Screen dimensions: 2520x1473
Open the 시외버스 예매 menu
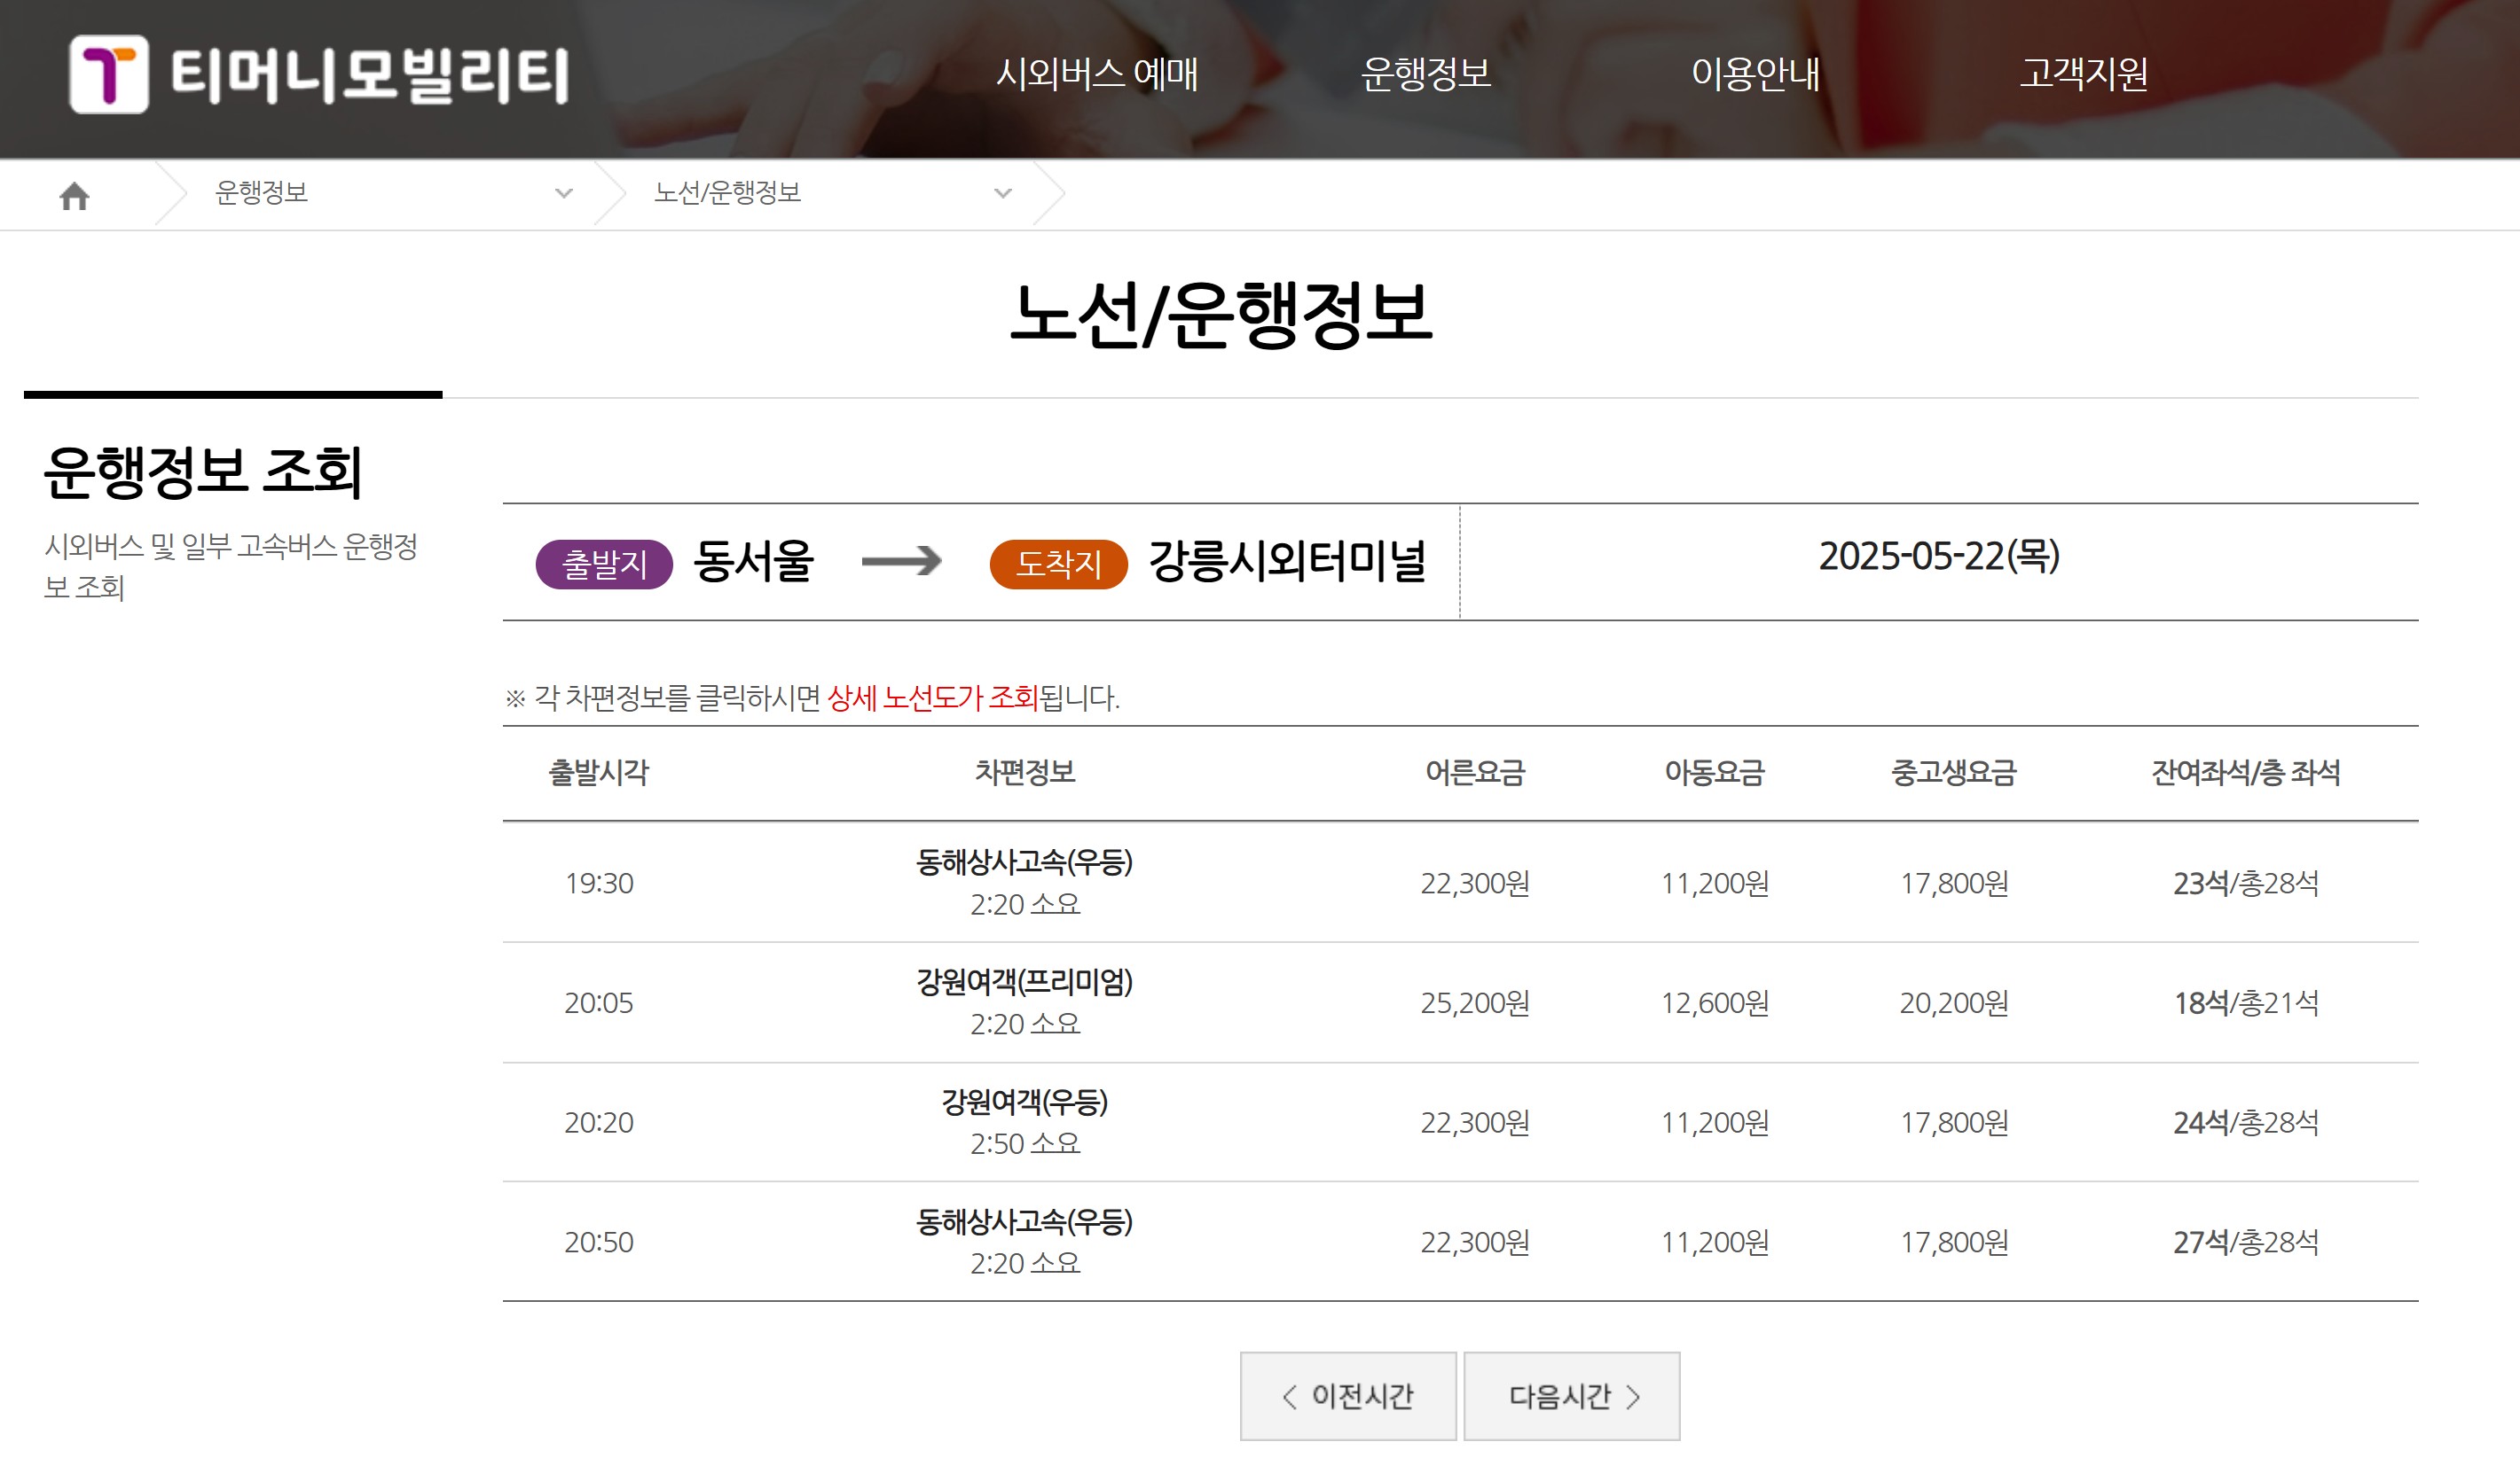click(x=1097, y=74)
